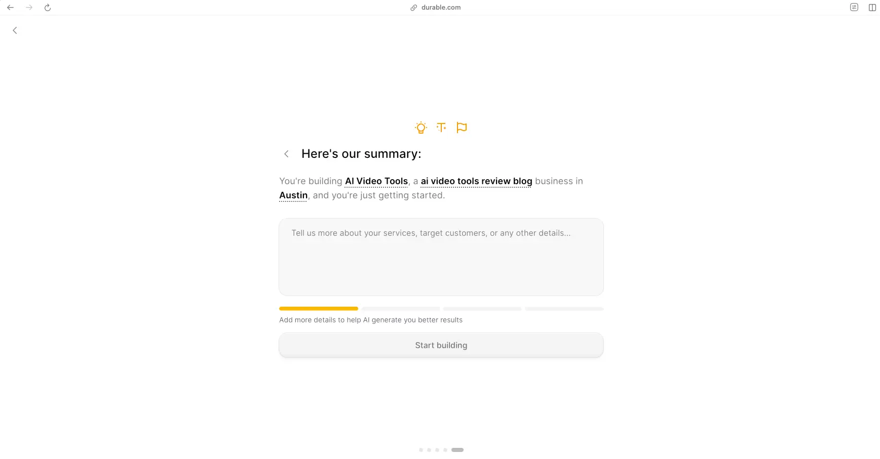880x459 pixels.
Task: Click the business details text area
Action: (441, 257)
